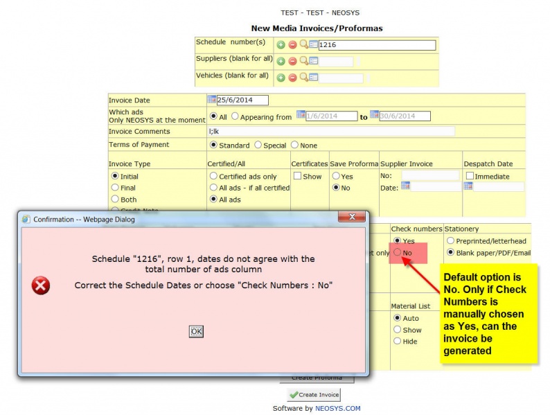
Task: Choose Standard terms of payment
Action: click(x=213, y=145)
